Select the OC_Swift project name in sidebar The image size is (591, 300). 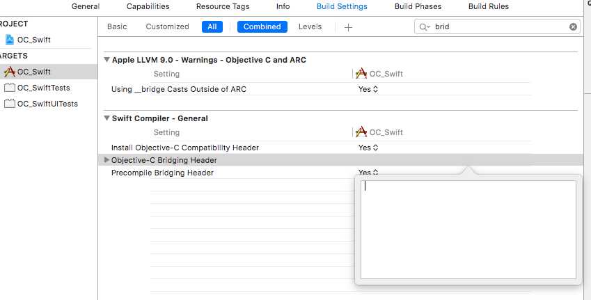[x=34, y=40]
